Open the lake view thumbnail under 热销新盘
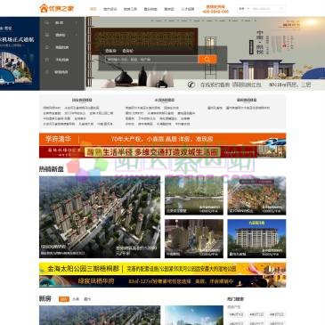This screenshot has height=325, width=325. coord(194,195)
